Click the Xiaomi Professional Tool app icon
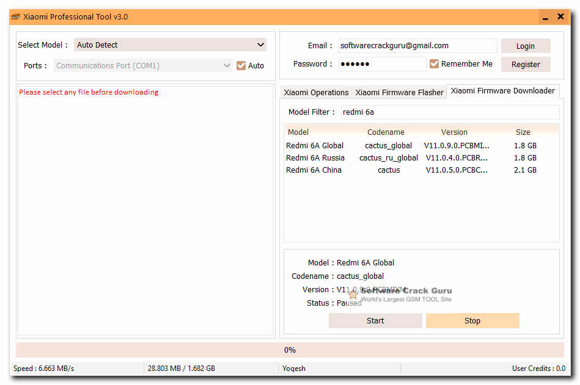Image resolution: width=580 pixels, height=385 pixels. (x=15, y=16)
